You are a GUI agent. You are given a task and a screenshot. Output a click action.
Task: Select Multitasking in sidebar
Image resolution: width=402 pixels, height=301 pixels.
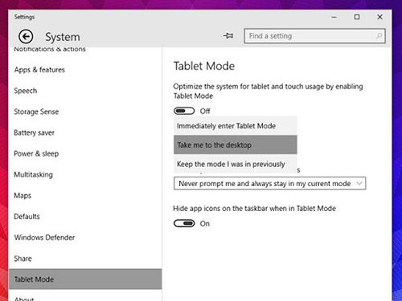click(x=33, y=175)
